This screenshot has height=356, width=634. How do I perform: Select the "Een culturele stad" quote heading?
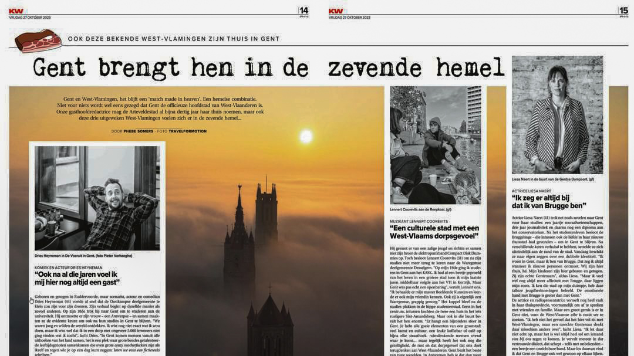(434, 232)
